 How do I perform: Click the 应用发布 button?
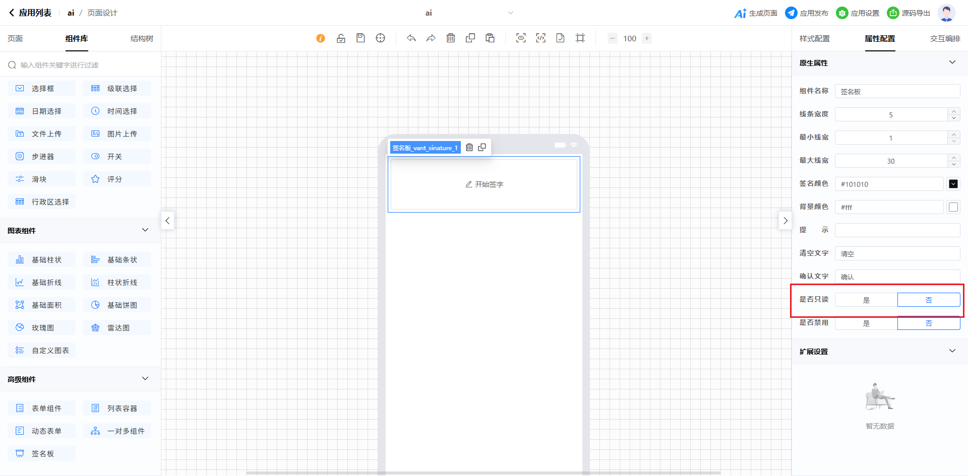[x=807, y=13]
